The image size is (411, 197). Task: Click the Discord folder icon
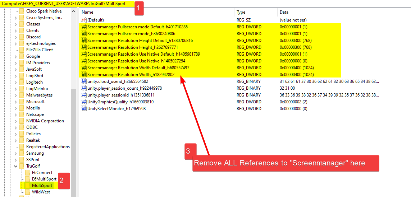22,37
